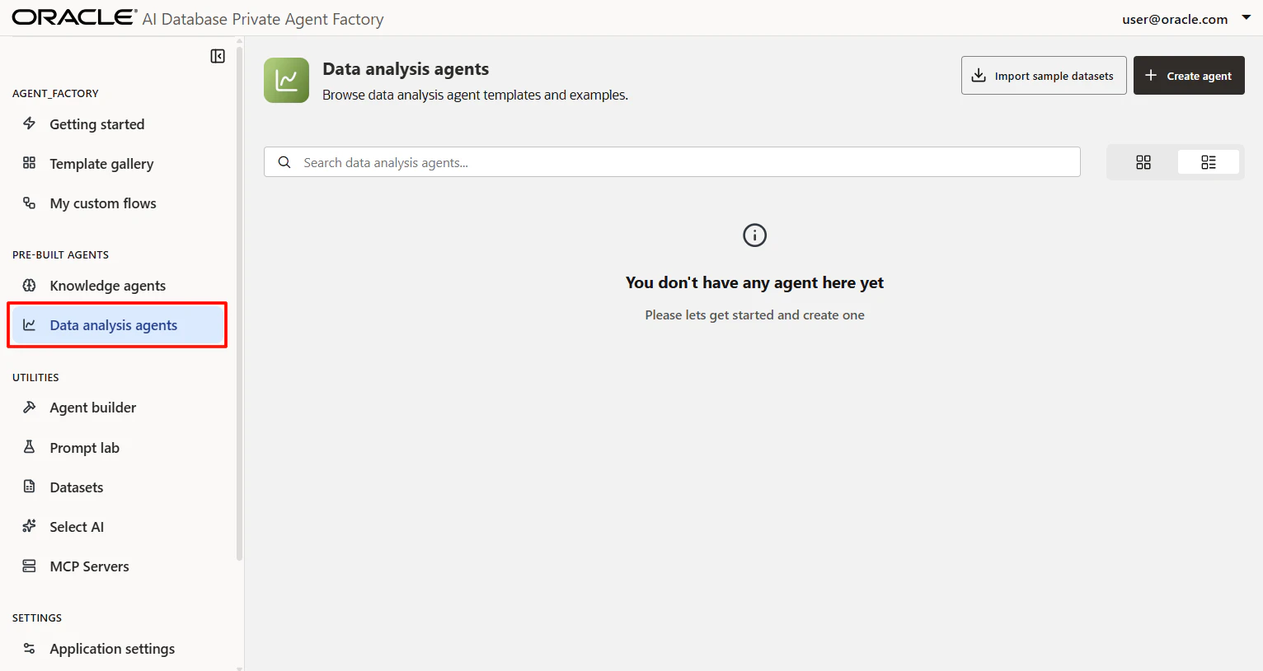Click the info circle icon in empty state
The width and height of the screenshot is (1263, 671).
pos(754,235)
